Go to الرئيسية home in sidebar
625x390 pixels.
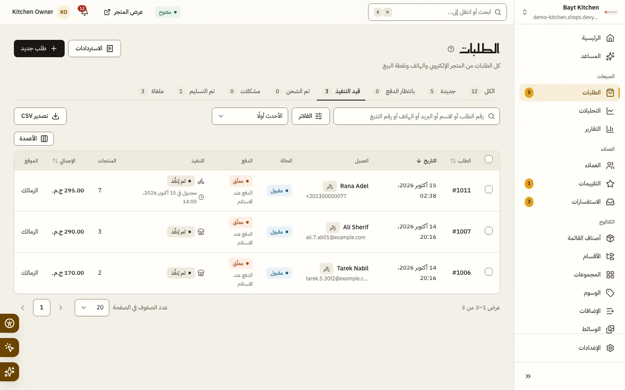569,38
